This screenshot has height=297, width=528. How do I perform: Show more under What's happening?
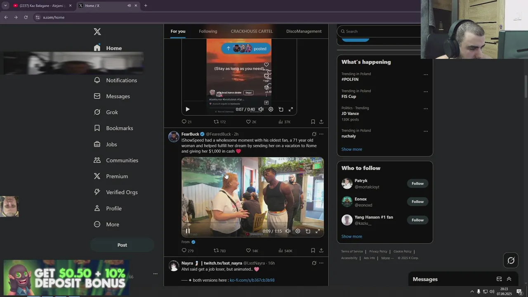pos(351,149)
